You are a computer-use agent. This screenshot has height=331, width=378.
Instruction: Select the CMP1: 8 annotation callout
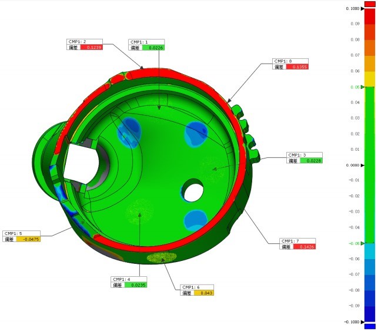pyautogui.click(x=290, y=64)
